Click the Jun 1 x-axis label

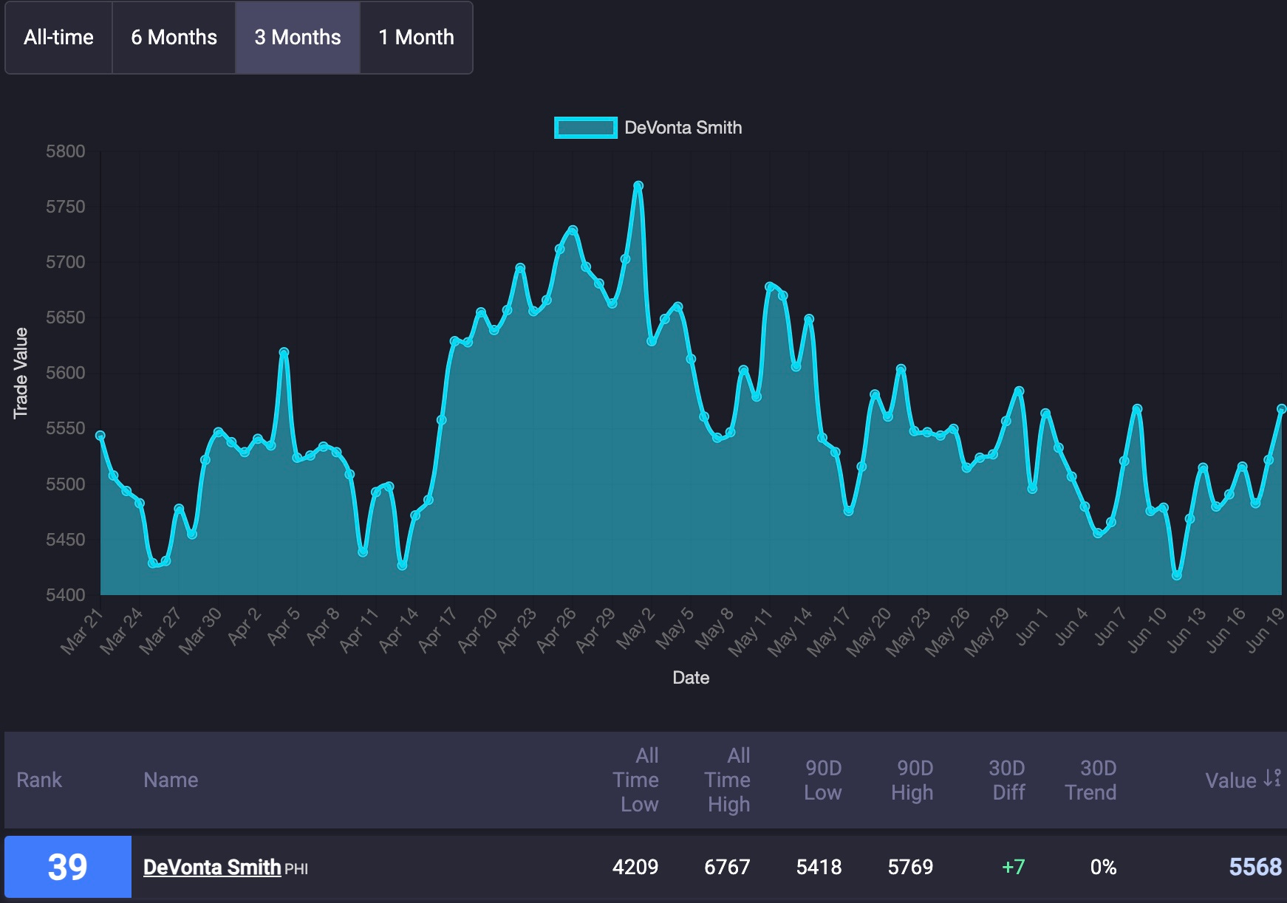coord(1031,627)
